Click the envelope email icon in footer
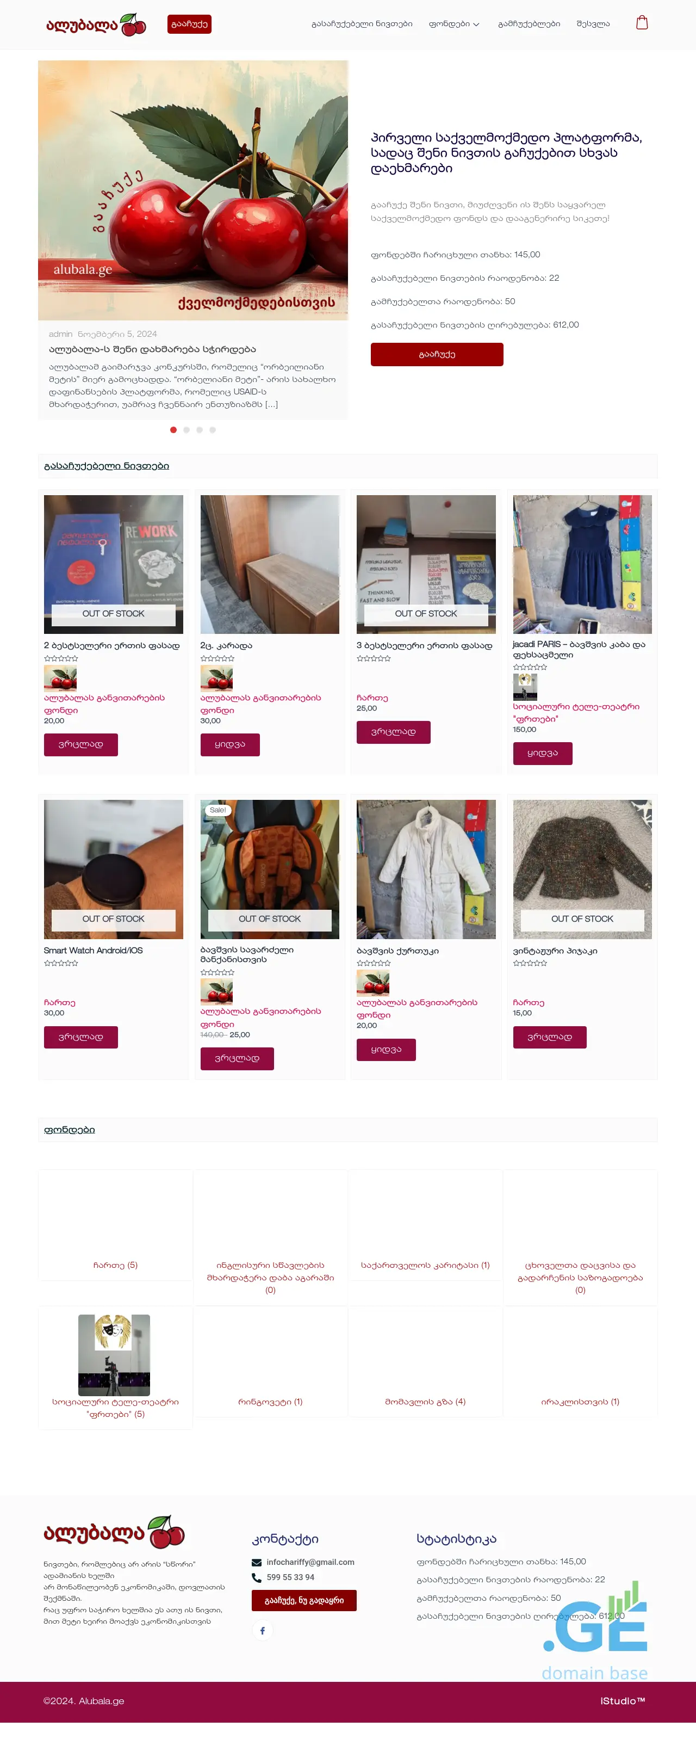 click(256, 1562)
